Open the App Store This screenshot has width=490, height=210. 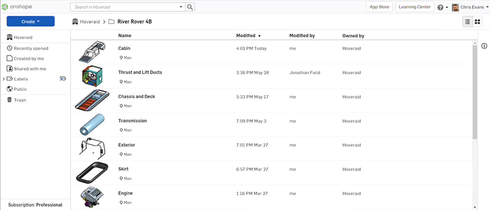pos(379,7)
